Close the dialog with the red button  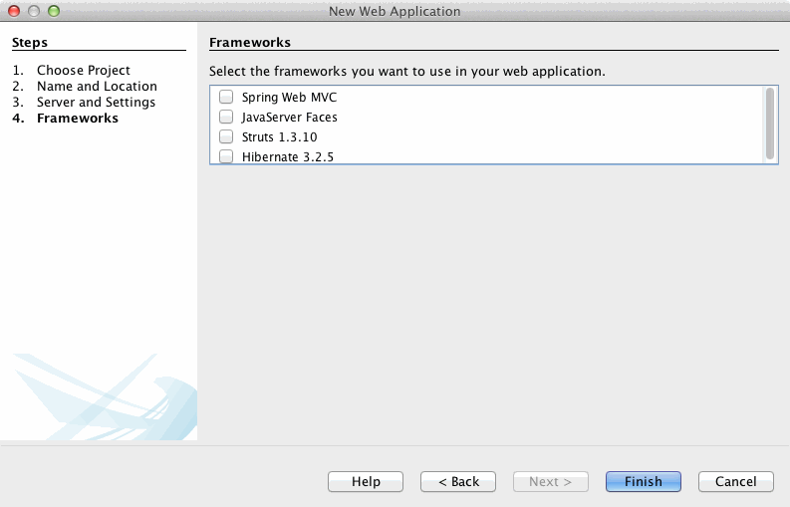tap(14, 11)
